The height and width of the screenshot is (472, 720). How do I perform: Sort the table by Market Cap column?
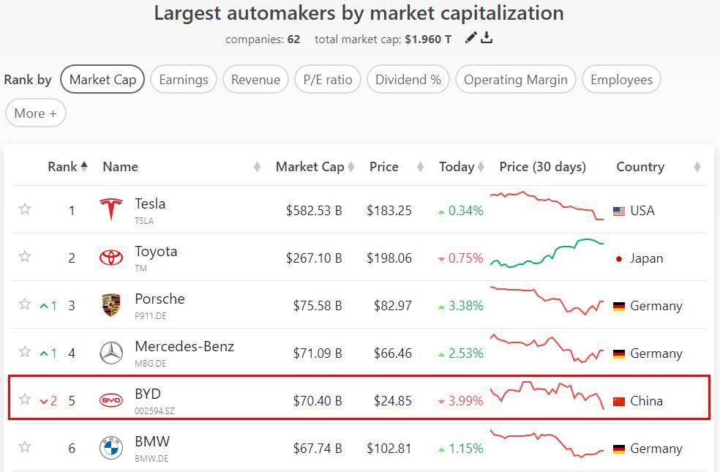[310, 167]
